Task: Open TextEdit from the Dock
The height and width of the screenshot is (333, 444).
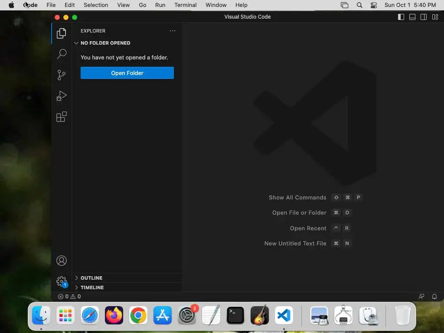Action: tap(211, 315)
